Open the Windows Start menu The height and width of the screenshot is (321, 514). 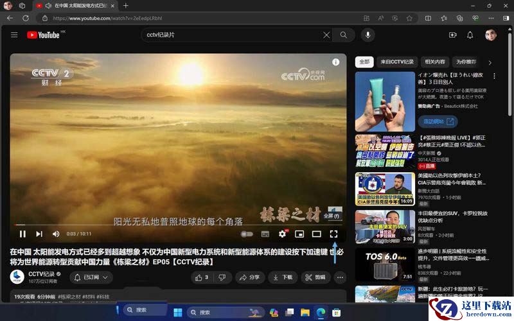(x=178, y=313)
